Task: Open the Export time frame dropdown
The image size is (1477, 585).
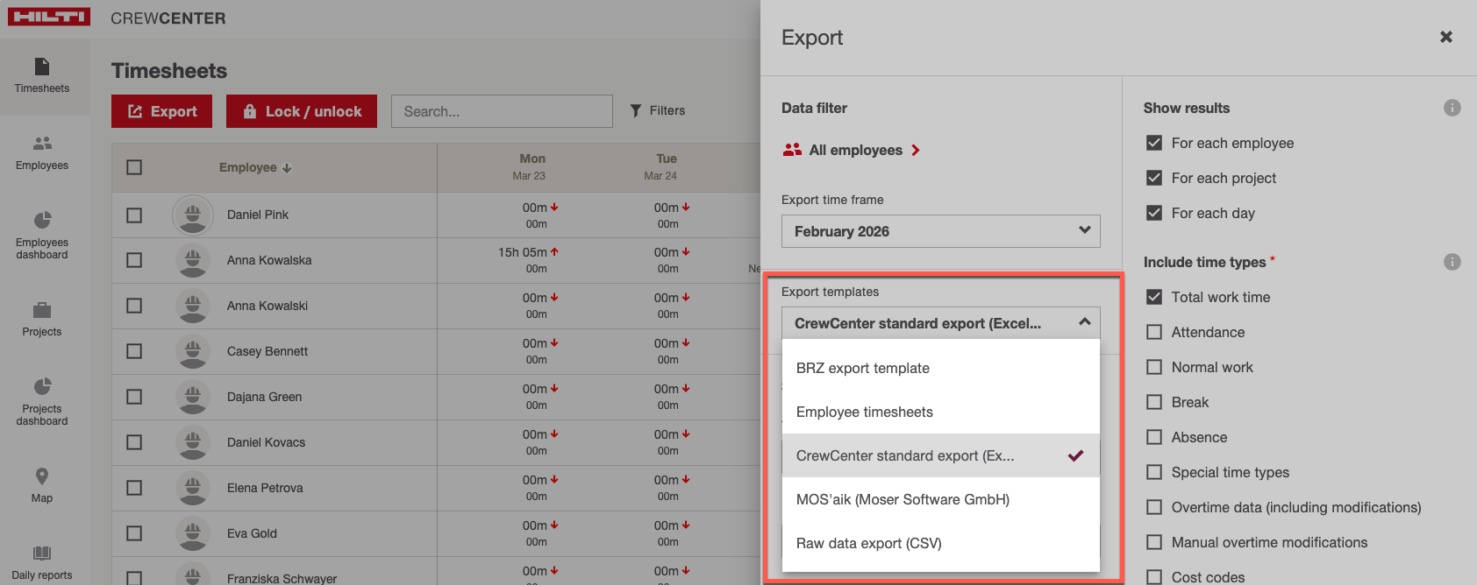Action: tap(940, 231)
